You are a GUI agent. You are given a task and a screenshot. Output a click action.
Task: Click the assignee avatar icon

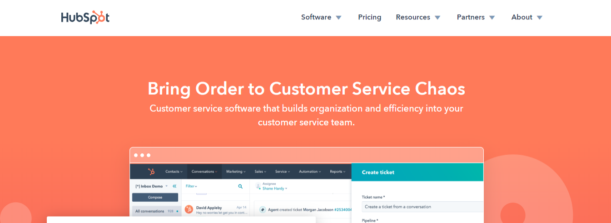(x=258, y=186)
